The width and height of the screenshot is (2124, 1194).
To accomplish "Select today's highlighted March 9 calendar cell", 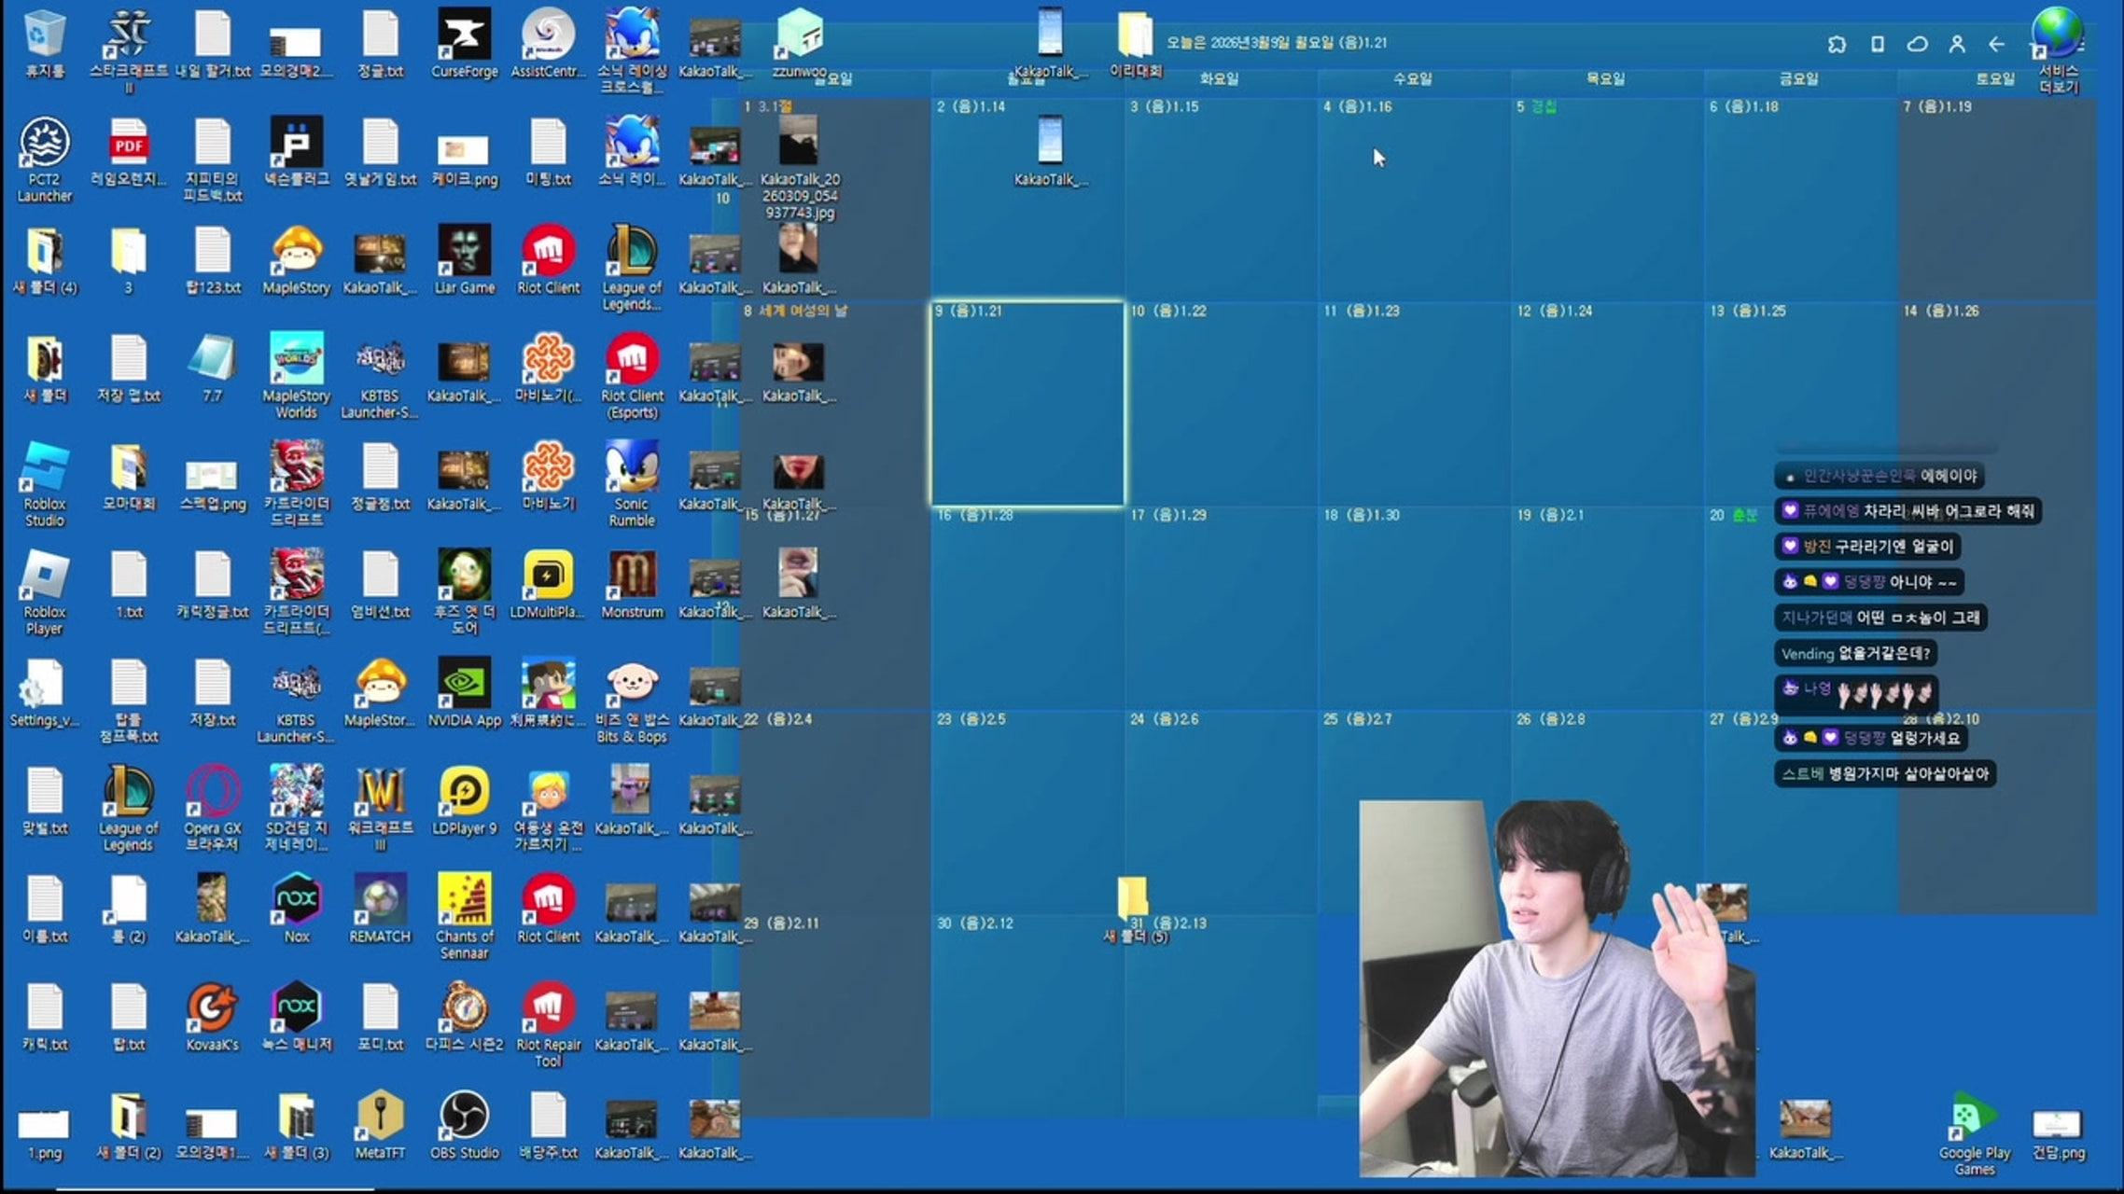I will point(1027,403).
